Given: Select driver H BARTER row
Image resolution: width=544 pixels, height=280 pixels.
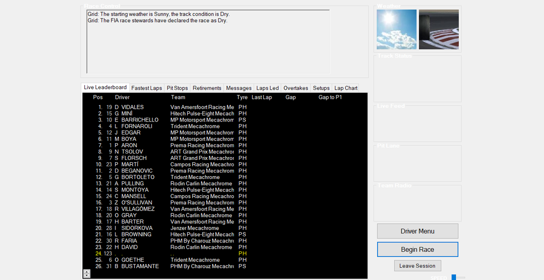Looking at the screenshot, I should coord(225,221).
